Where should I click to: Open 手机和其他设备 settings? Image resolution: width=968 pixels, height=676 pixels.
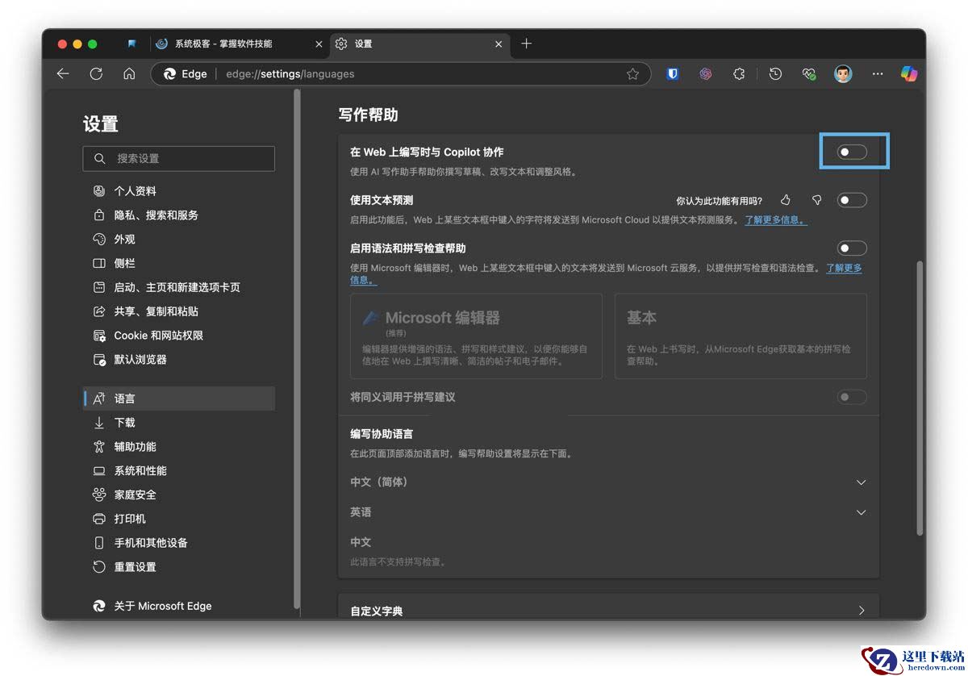coord(179,543)
